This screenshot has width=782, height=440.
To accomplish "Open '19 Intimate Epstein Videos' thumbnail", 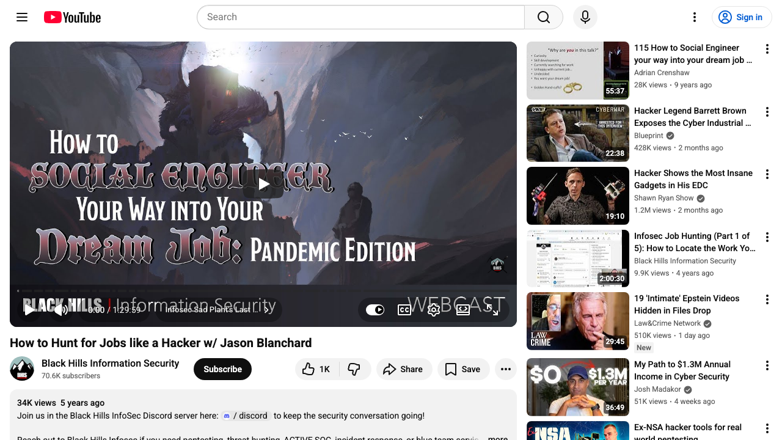I will pyautogui.click(x=578, y=321).
